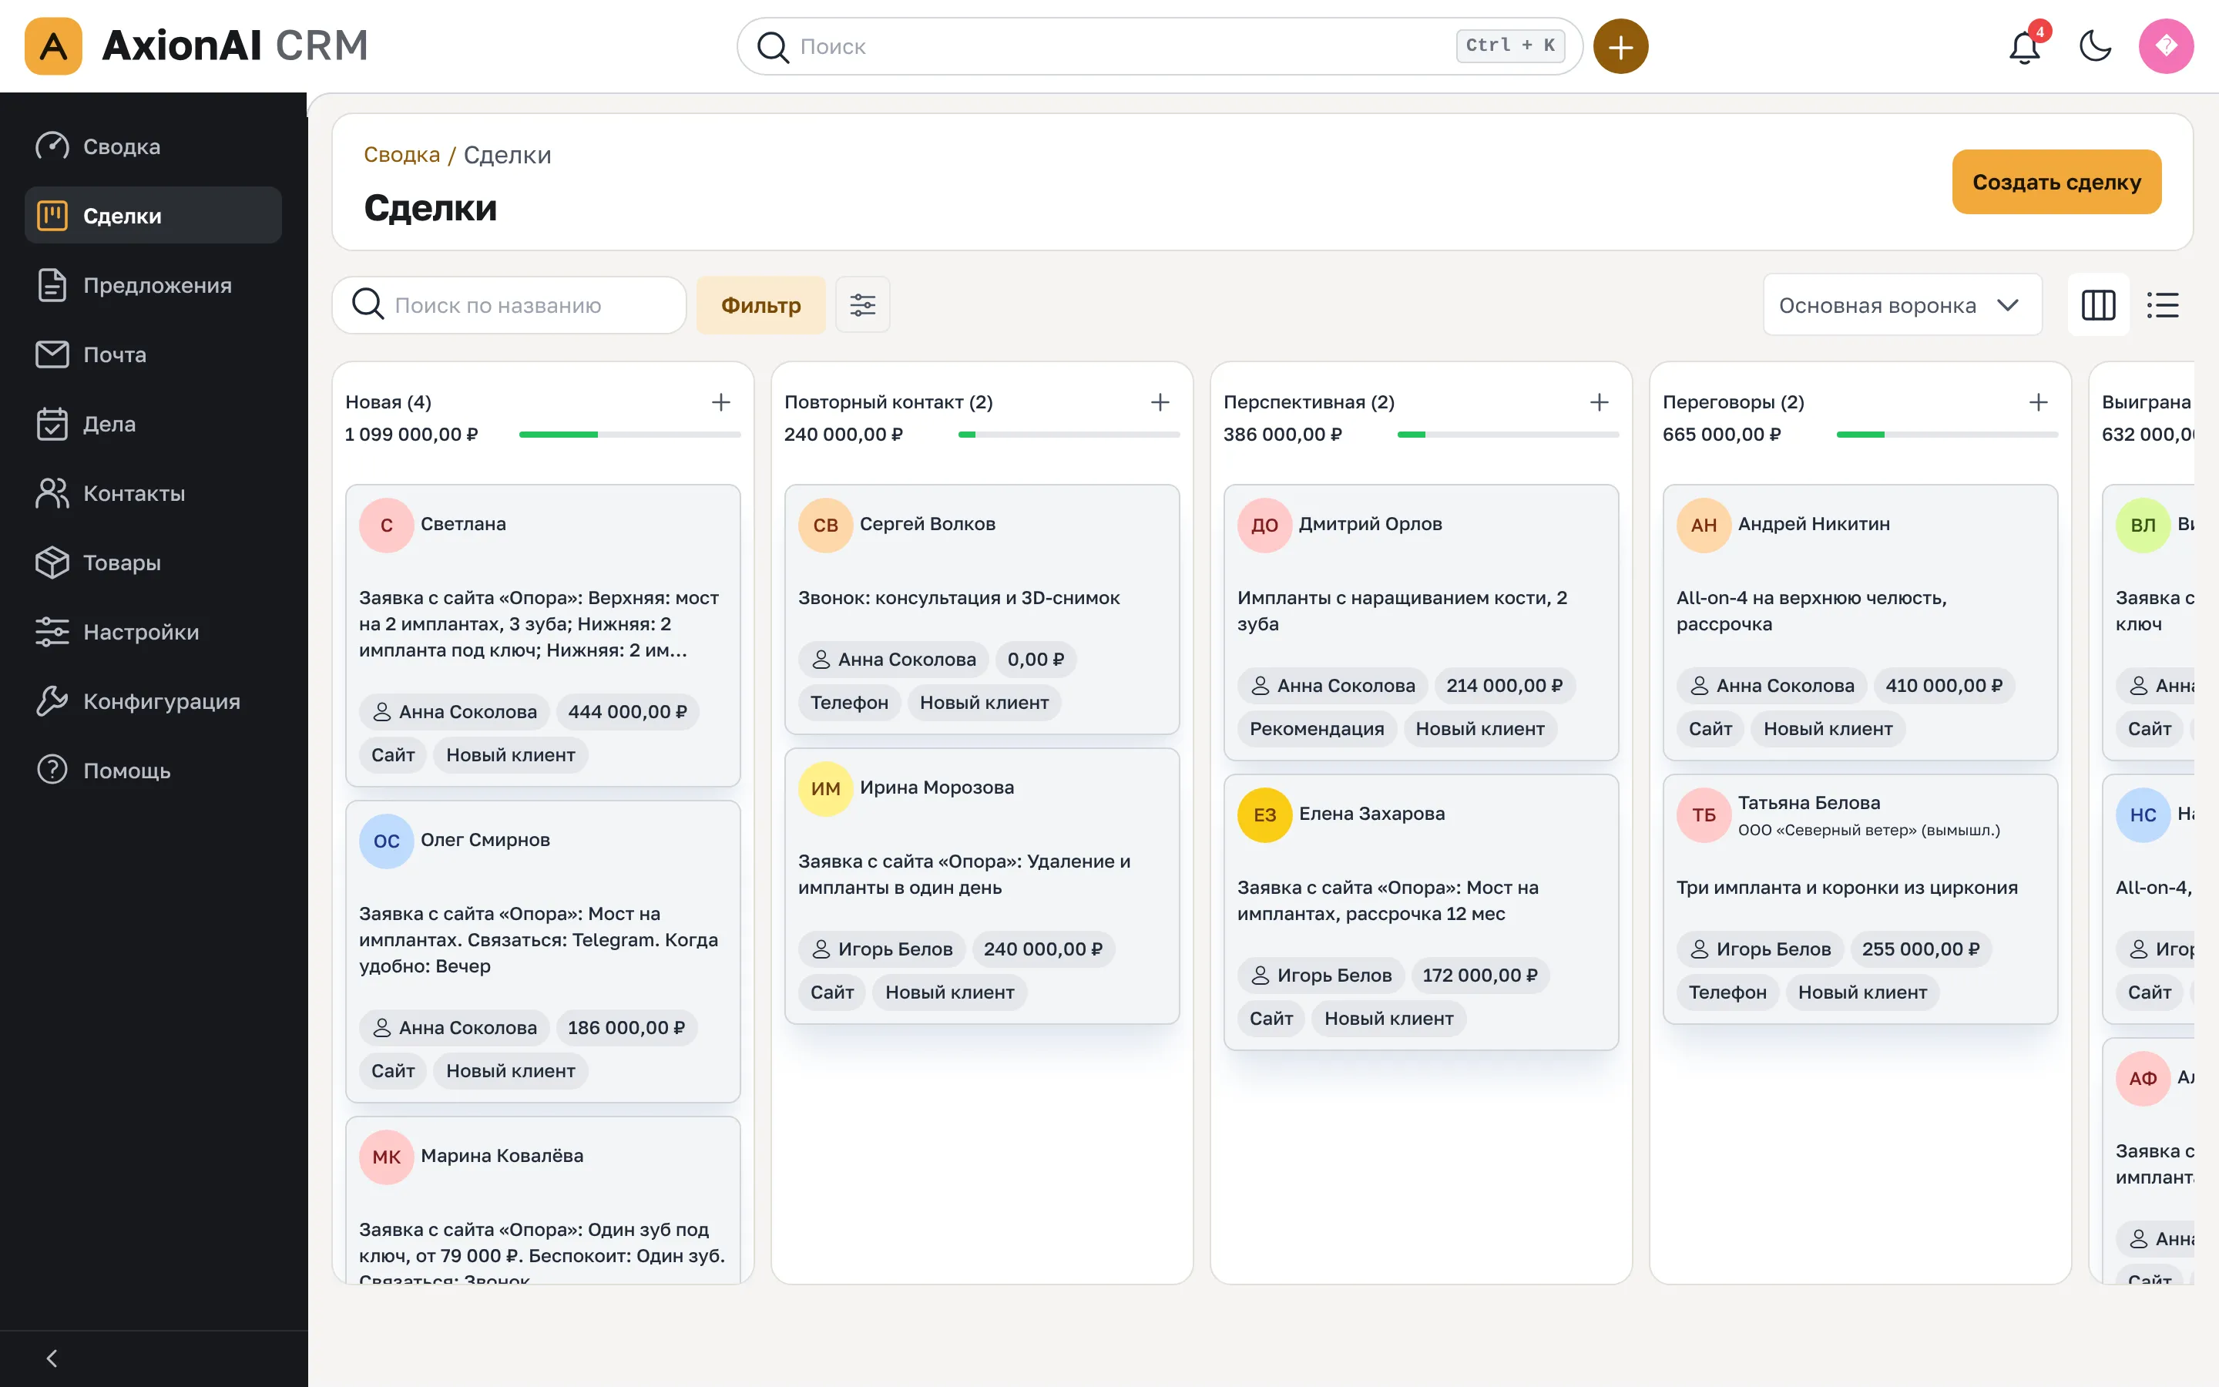Open the Основная воронка dropdown
This screenshot has height=1387, width=2219.
click(x=1902, y=305)
